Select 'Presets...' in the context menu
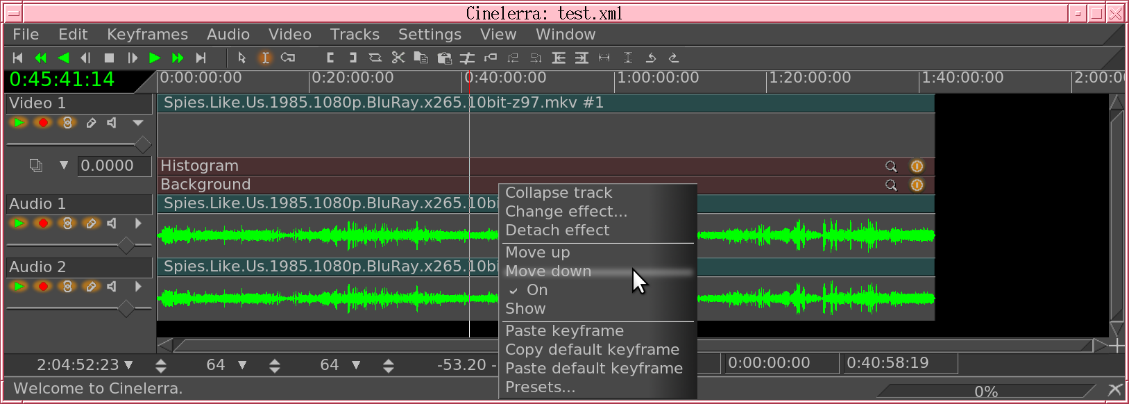1129x404 pixels. [540, 387]
